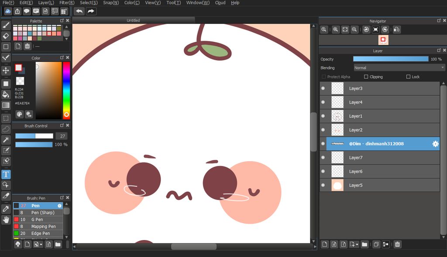The image size is (447, 257).
Task: Duplicate the selected layer
Action: pyautogui.click(x=376, y=244)
